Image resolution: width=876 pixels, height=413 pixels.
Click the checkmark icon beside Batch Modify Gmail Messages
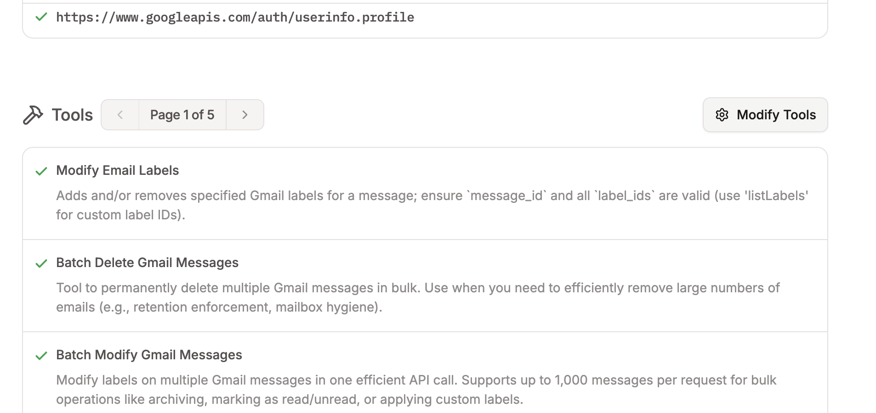pyautogui.click(x=41, y=356)
